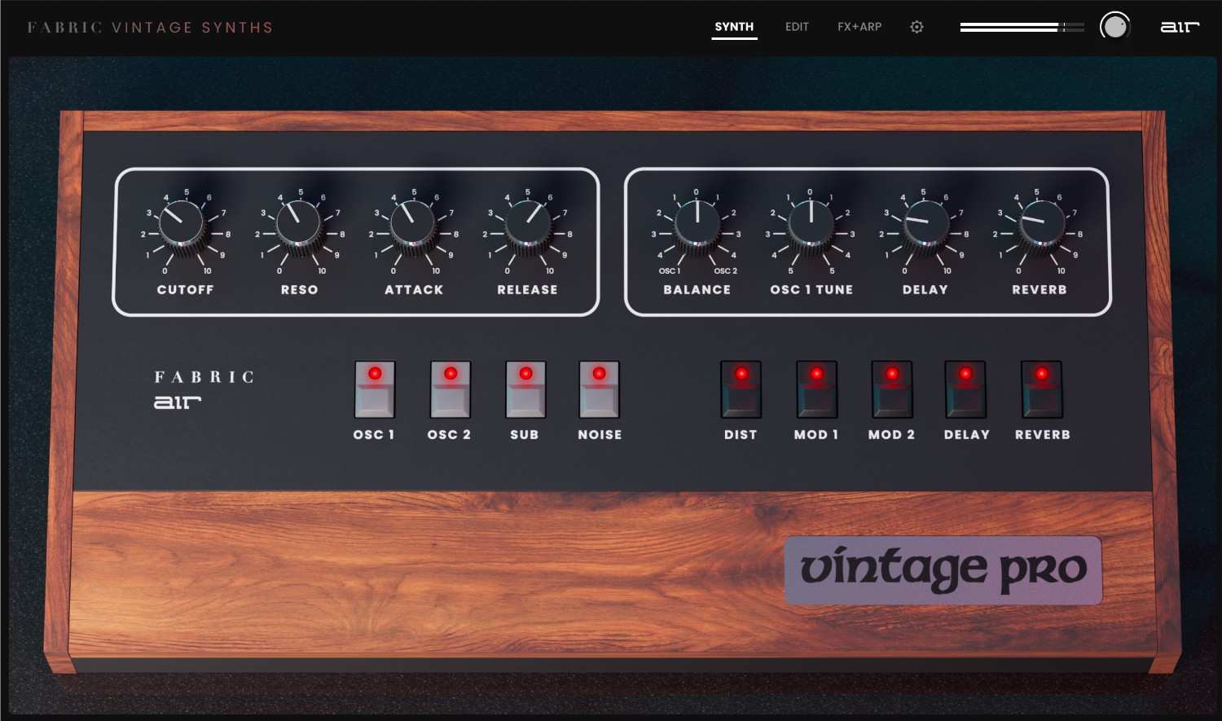This screenshot has height=721, width=1222.
Task: Switch to the EDIT tab
Action: pyautogui.click(x=797, y=26)
